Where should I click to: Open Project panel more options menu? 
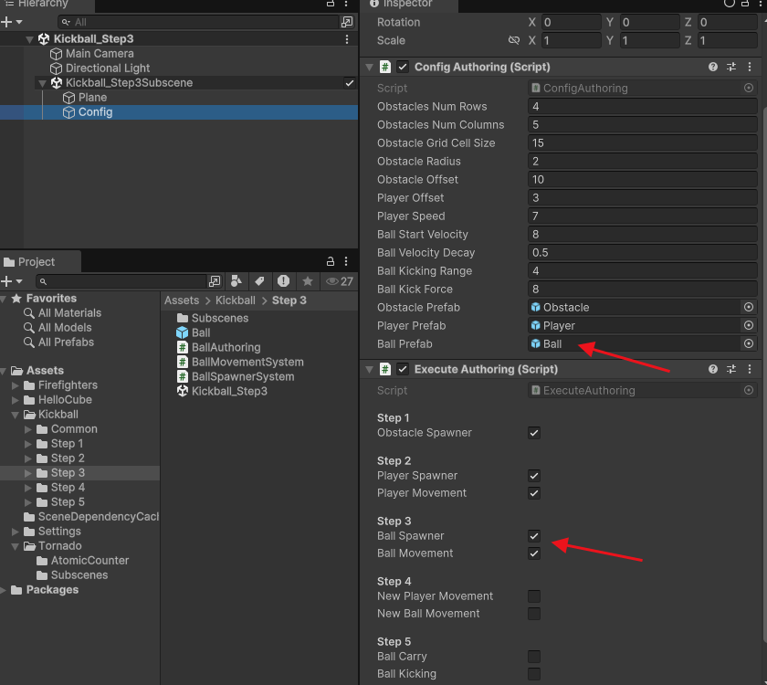click(346, 261)
